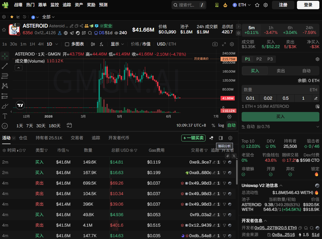
Task: Open activity table settings gear
Action: click(230, 138)
